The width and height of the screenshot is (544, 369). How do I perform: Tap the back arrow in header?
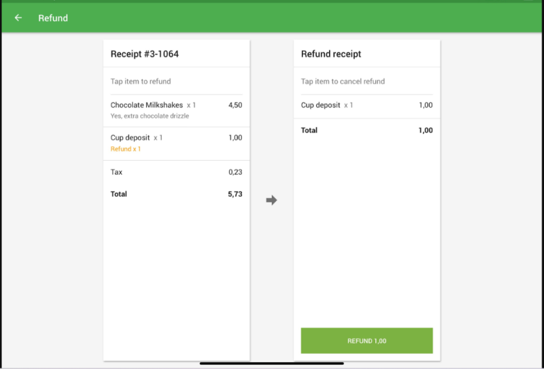coord(18,18)
